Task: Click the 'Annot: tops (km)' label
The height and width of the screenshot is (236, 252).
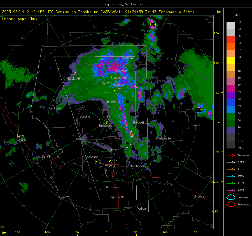Action: point(20,19)
